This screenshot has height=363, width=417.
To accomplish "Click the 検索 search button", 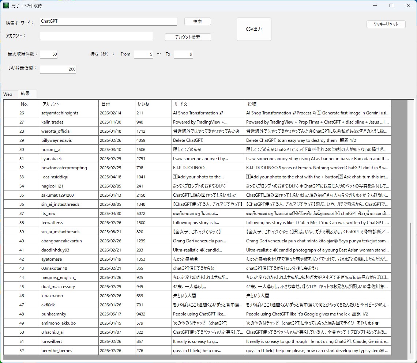I will point(197,22).
